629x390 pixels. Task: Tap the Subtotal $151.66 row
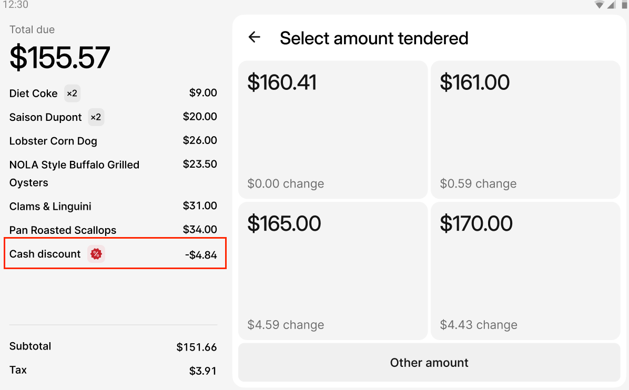tap(113, 346)
